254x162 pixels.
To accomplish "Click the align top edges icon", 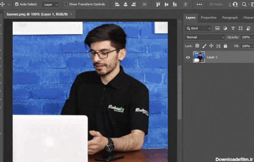I will pyautogui.click(x=158, y=4).
